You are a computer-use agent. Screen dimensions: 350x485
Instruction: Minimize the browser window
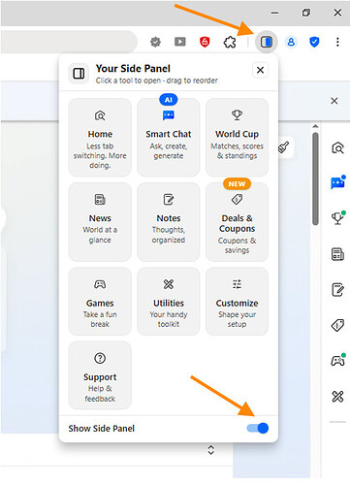[274, 13]
